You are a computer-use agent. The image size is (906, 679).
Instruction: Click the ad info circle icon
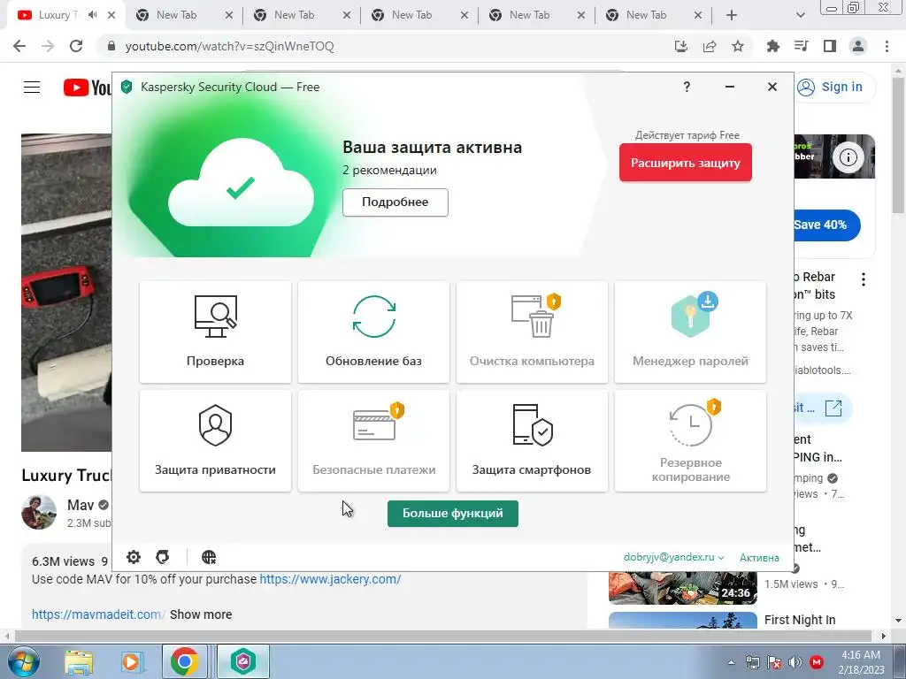tap(848, 157)
